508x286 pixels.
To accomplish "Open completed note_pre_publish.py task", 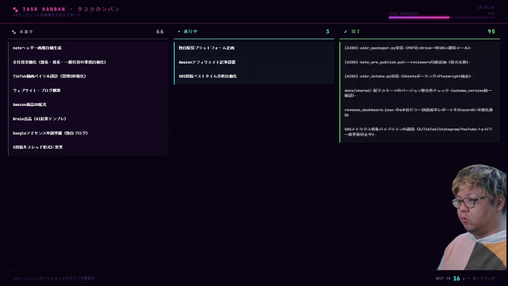I will pyautogui.click(x=420, y=62).
